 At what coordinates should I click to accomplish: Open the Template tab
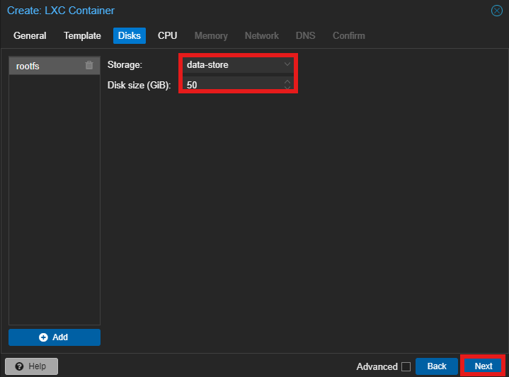[x=82, y=35]
